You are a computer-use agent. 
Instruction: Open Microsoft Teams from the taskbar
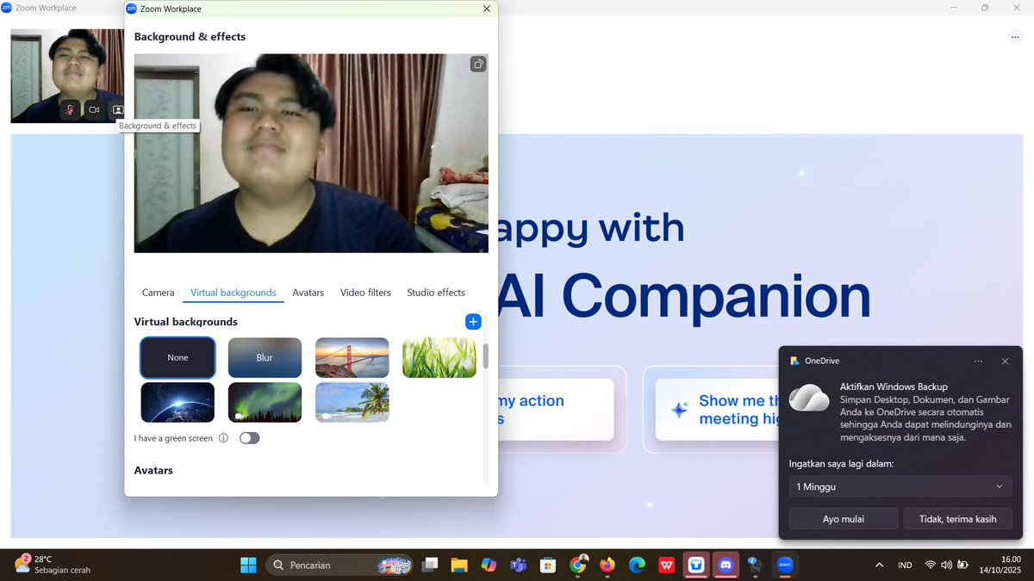coord(518,566)
